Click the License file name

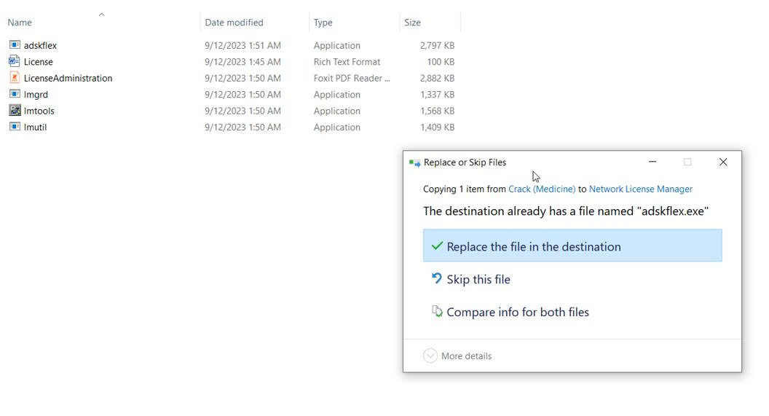pyautogui.click(x=39, y=62)
